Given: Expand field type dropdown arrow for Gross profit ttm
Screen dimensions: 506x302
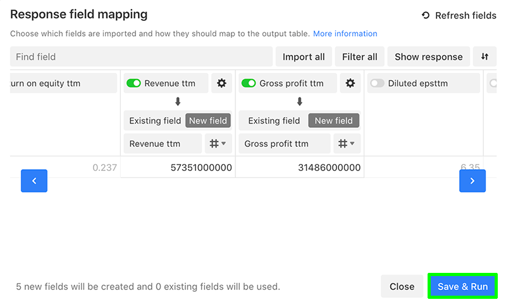Looking at the screenshot, I should pyautogui.click(x=352, y=144).
